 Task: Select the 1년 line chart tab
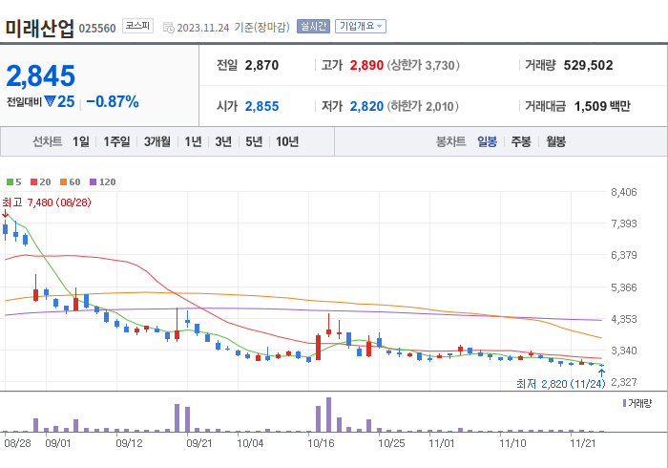193,141
